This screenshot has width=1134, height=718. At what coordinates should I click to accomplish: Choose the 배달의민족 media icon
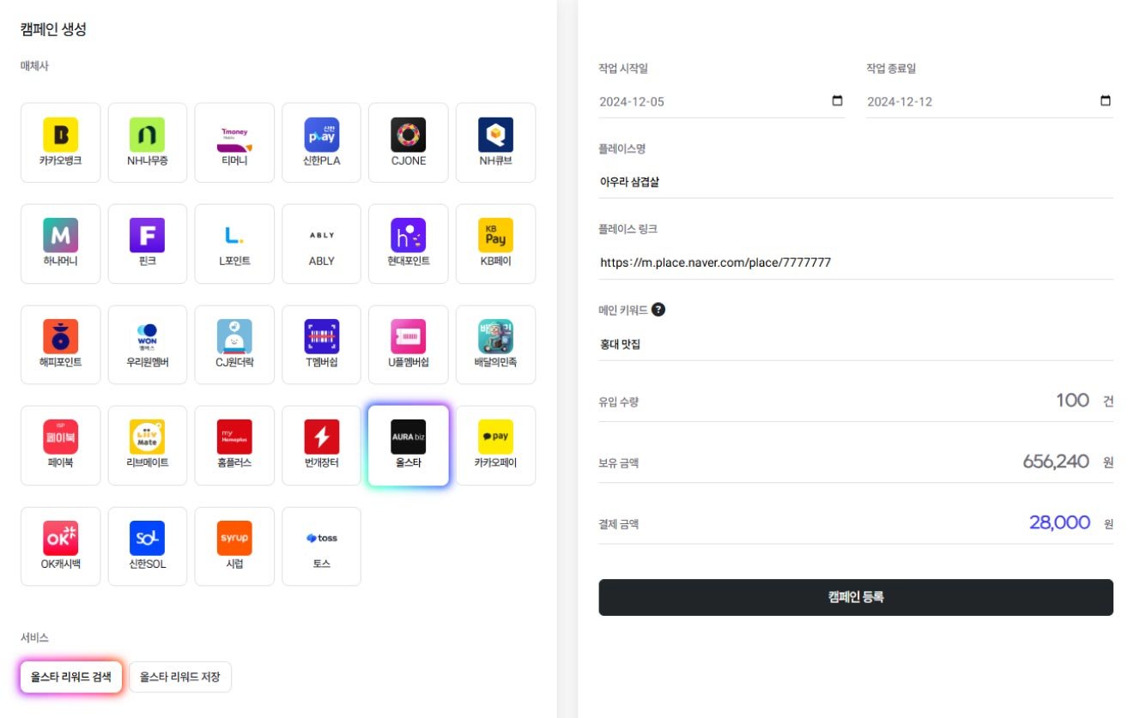click(495, 345)
